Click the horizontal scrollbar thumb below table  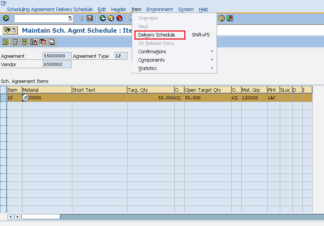pos(41,216)
